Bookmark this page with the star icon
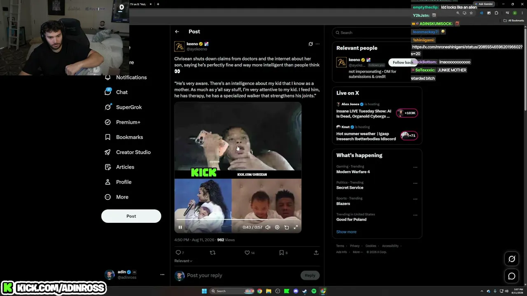The width and height of the screenshot is (527, 296). click(471, 13)
